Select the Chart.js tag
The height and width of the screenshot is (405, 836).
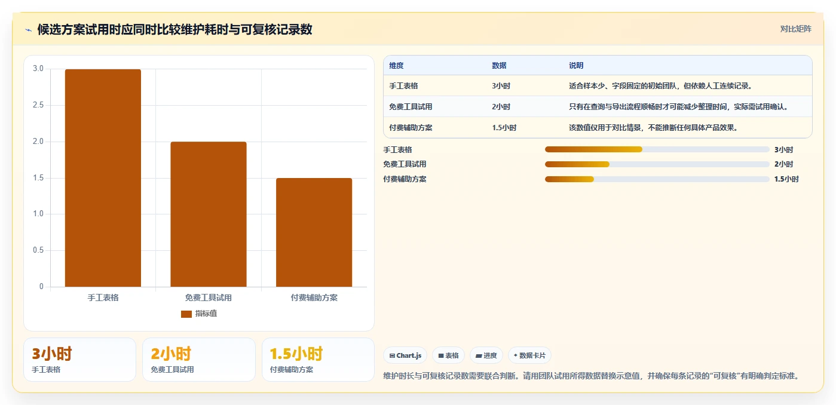click(405, 355)
